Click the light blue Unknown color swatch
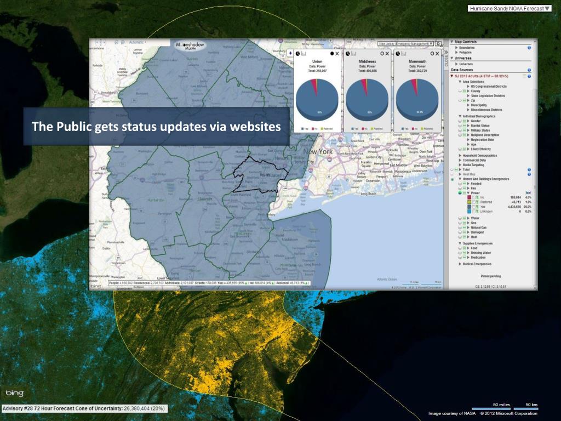The width and height of the screenshot is (561, 421). click(470, 211)
